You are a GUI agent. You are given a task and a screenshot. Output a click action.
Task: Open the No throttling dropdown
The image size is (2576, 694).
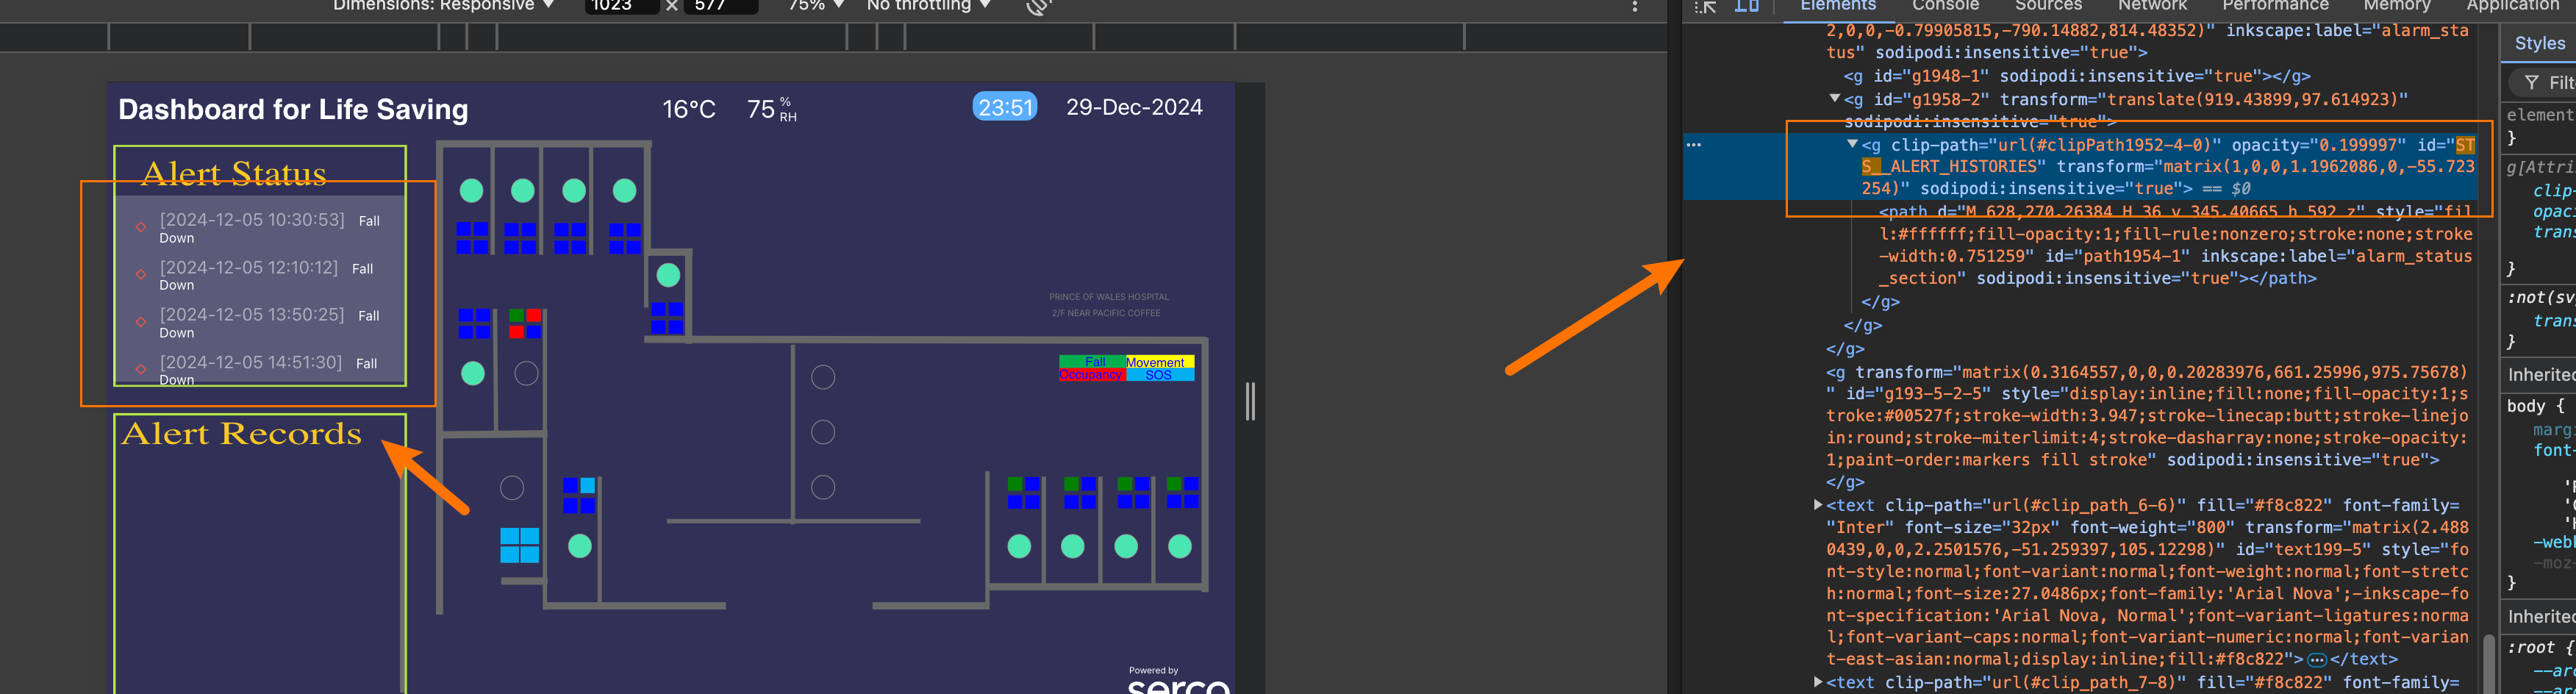tap(929, 6)
